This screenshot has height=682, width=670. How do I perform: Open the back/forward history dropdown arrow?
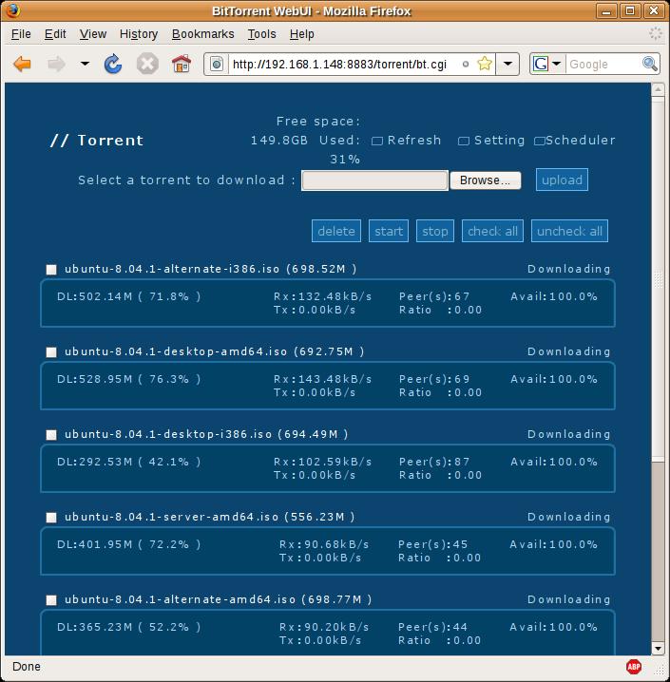click(85, 64)
